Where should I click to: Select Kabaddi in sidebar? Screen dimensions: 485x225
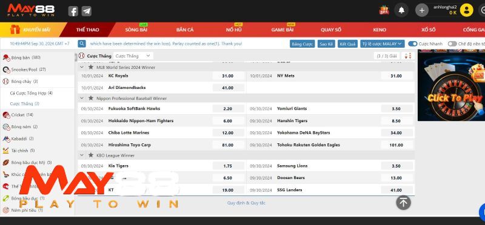[x=37, y=139]
